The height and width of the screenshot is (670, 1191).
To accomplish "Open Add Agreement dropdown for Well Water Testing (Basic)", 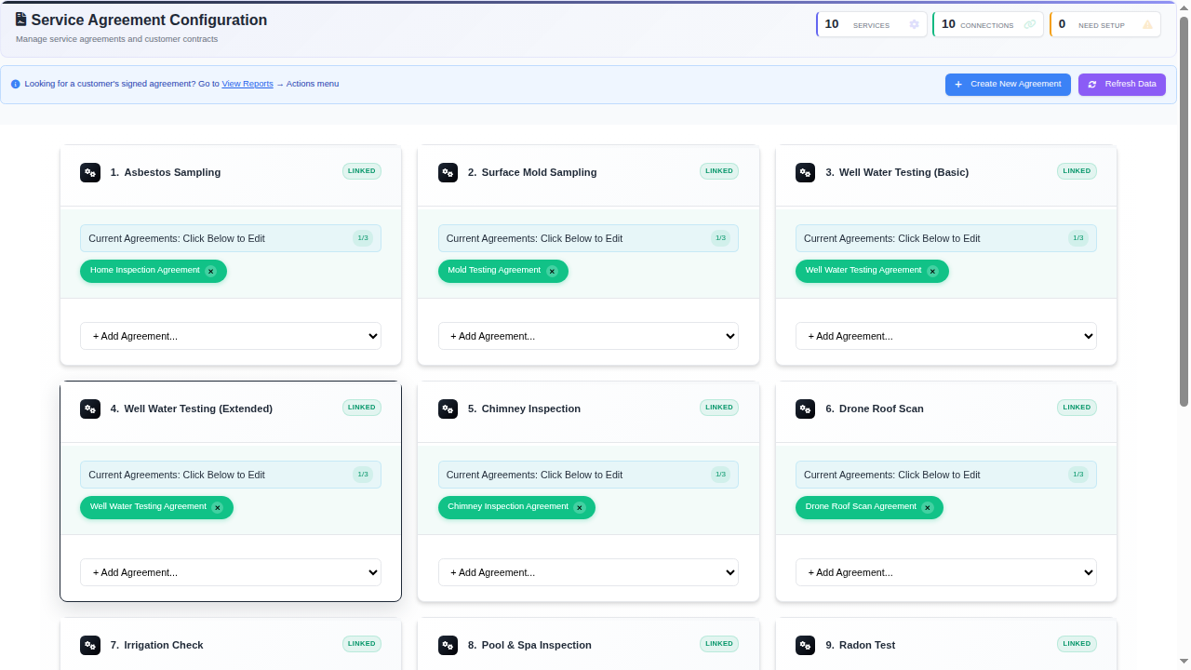I will (x=945, y=336).
